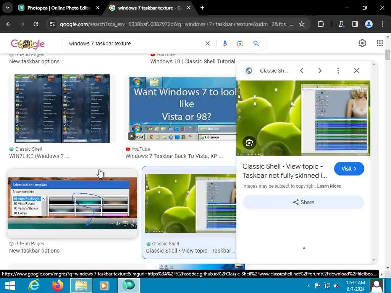391x293 pixels.
Task: Open preview panel more options menu
Action: (338, 71)
